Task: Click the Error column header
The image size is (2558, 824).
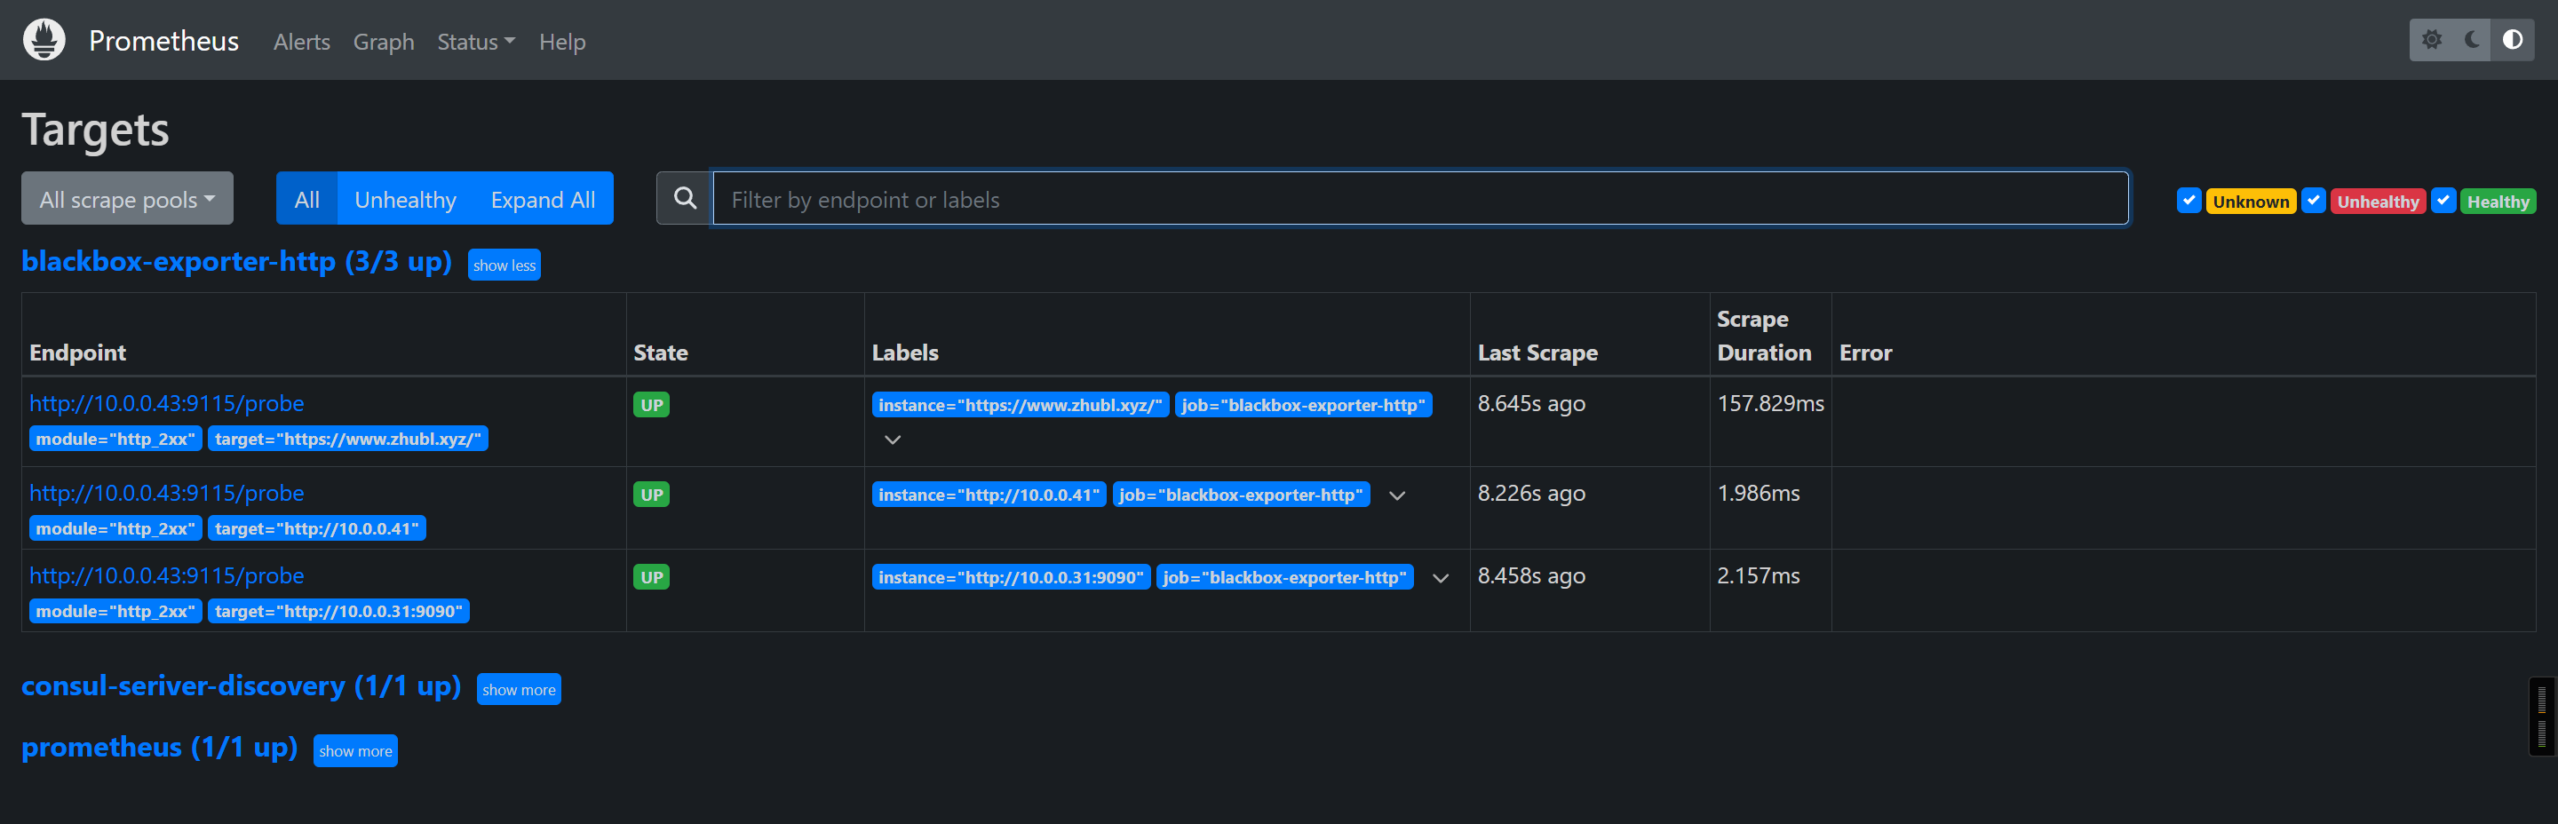Action: click(x=1865, y=353)
